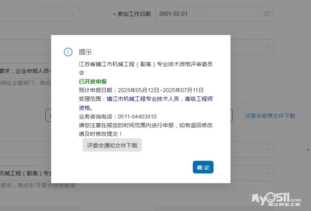
Task: Open calendar icon in 参加工作日期 field
Action: click(267, 14)
